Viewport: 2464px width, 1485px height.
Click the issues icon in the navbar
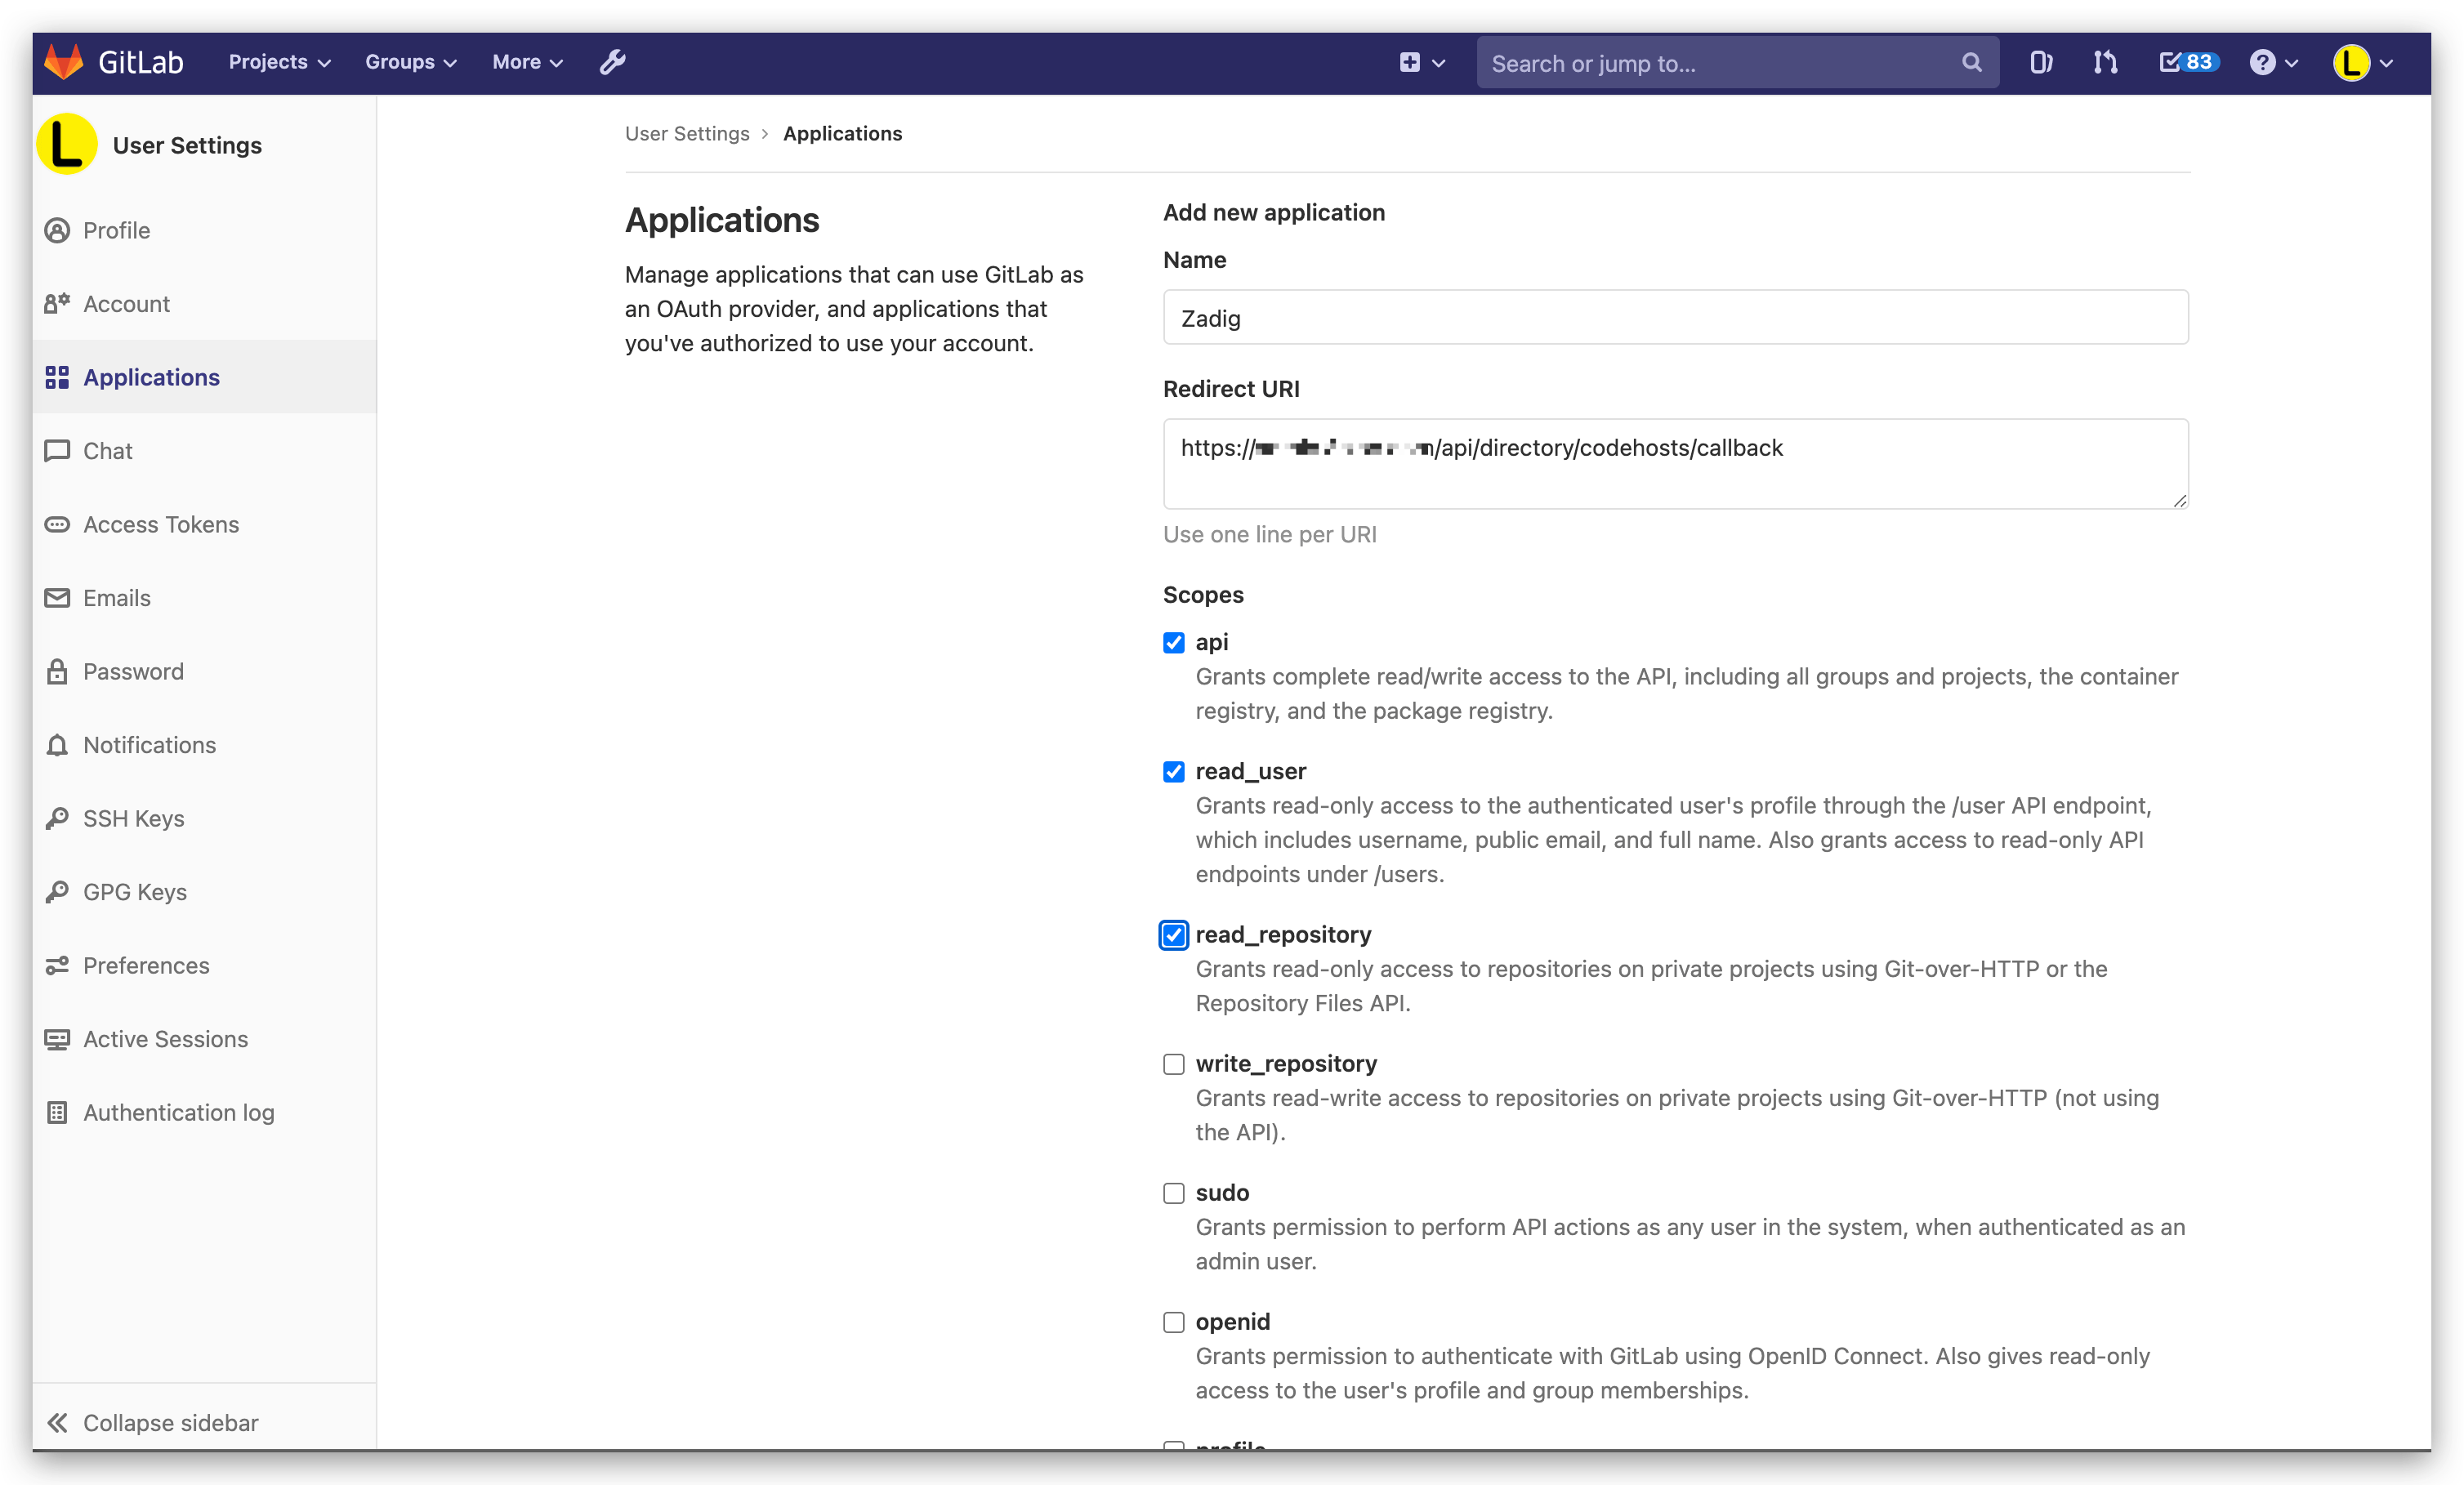click(x=2040, y=62)
